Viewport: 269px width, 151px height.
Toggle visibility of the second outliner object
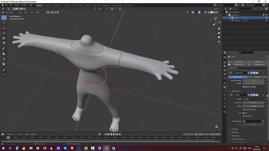pos(266,21)
